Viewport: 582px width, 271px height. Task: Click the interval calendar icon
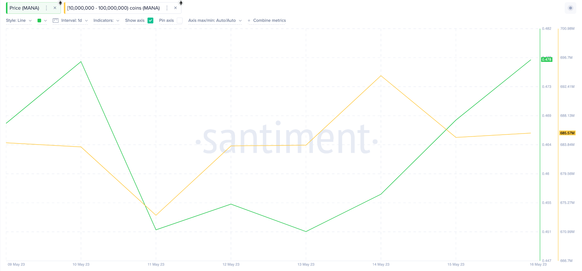click(x=55, y=20)
